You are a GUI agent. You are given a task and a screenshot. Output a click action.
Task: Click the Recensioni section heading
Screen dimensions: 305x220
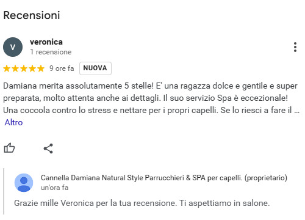click(x=32, y=15)
